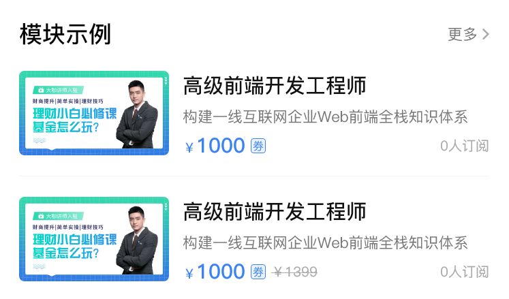Screen dimensions: 509x299
Task: Click the instructor photo in second thumbnail
Action: coord(136,240)
